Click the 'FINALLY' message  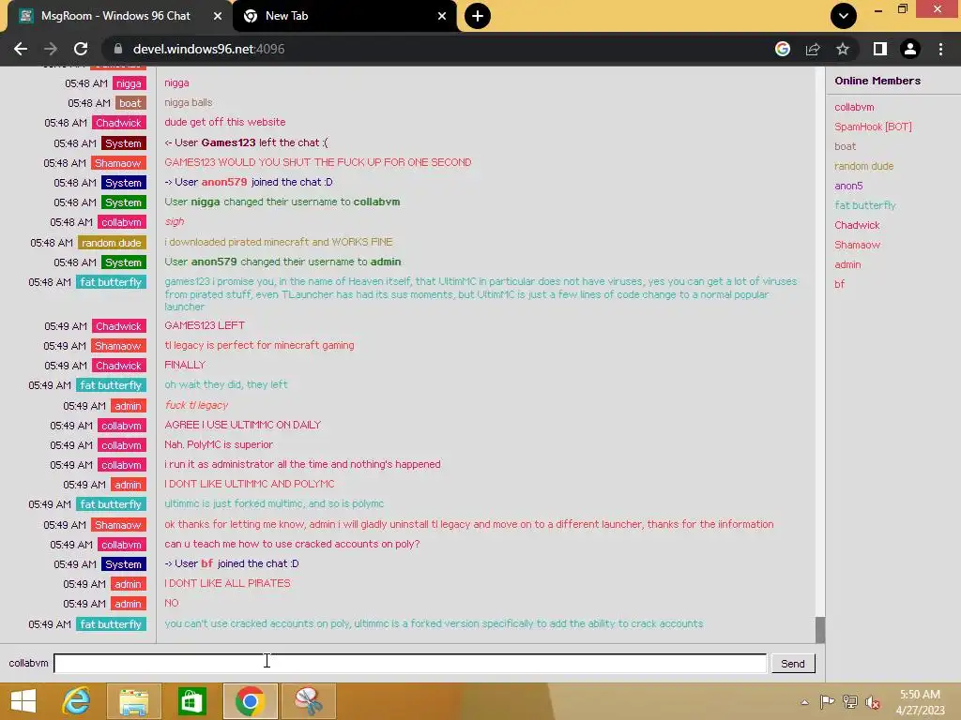pos(185,365)
